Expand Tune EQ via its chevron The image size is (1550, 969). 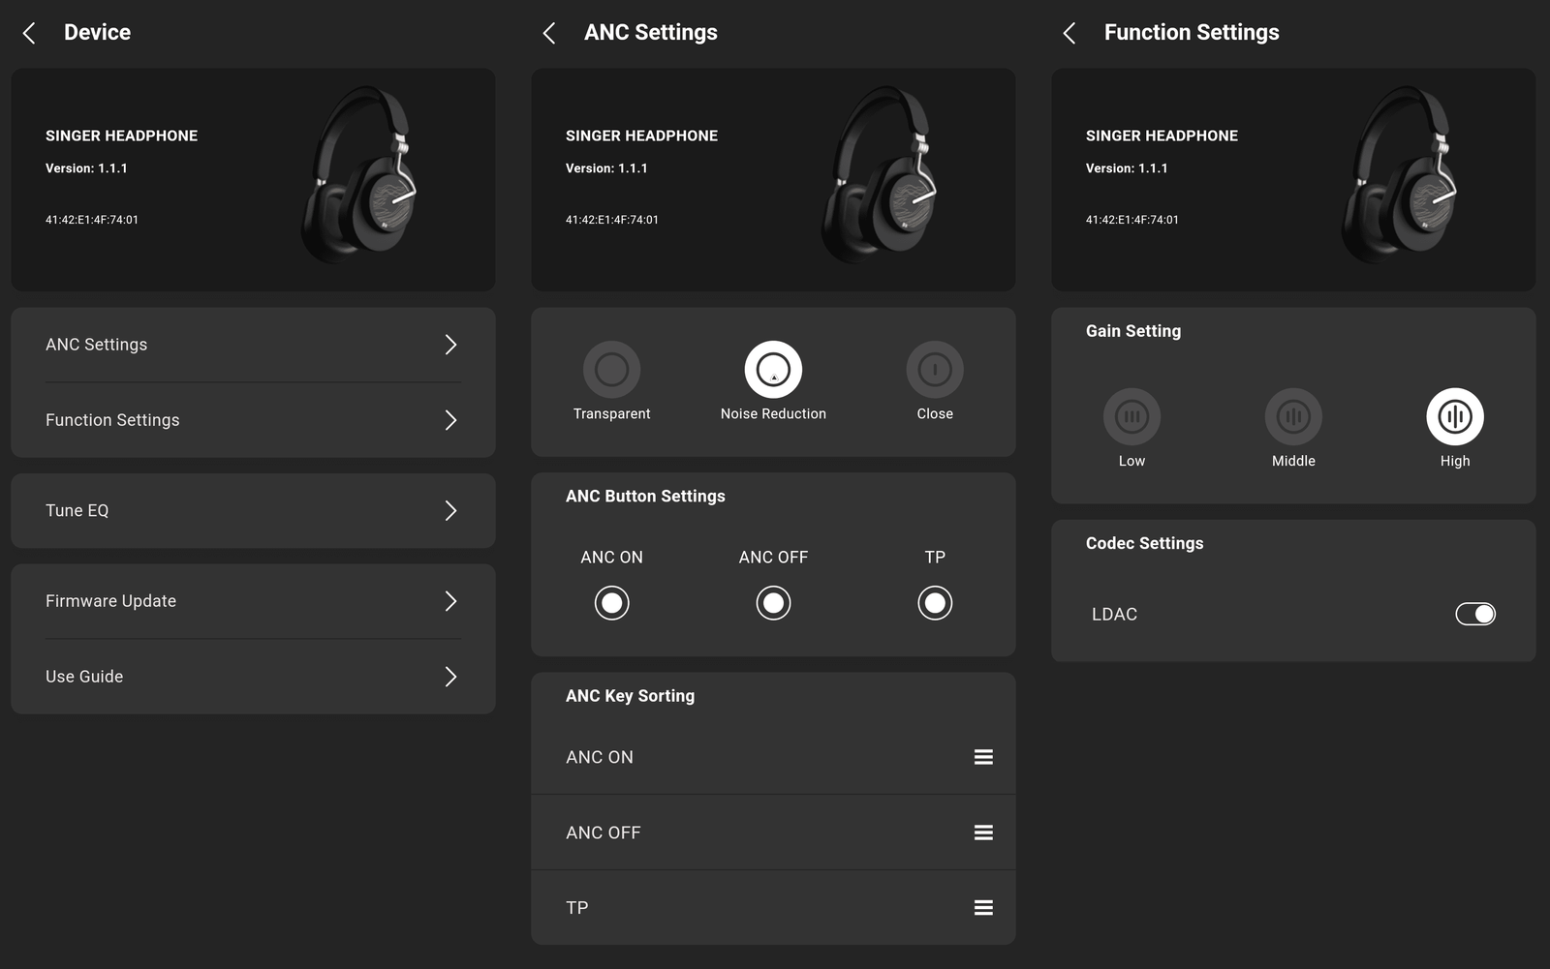450,511
